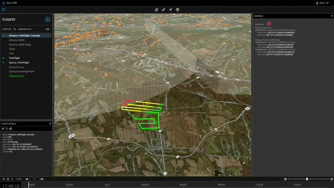Select the pin marker toolbar icon
Screen dimensions: 334x188
[x=163, y=10]
